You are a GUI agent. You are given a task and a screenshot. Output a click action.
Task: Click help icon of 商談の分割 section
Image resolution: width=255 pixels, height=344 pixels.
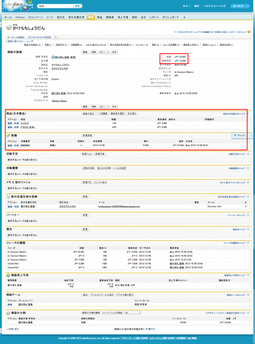pyautogui.click(x=248, y=313)
